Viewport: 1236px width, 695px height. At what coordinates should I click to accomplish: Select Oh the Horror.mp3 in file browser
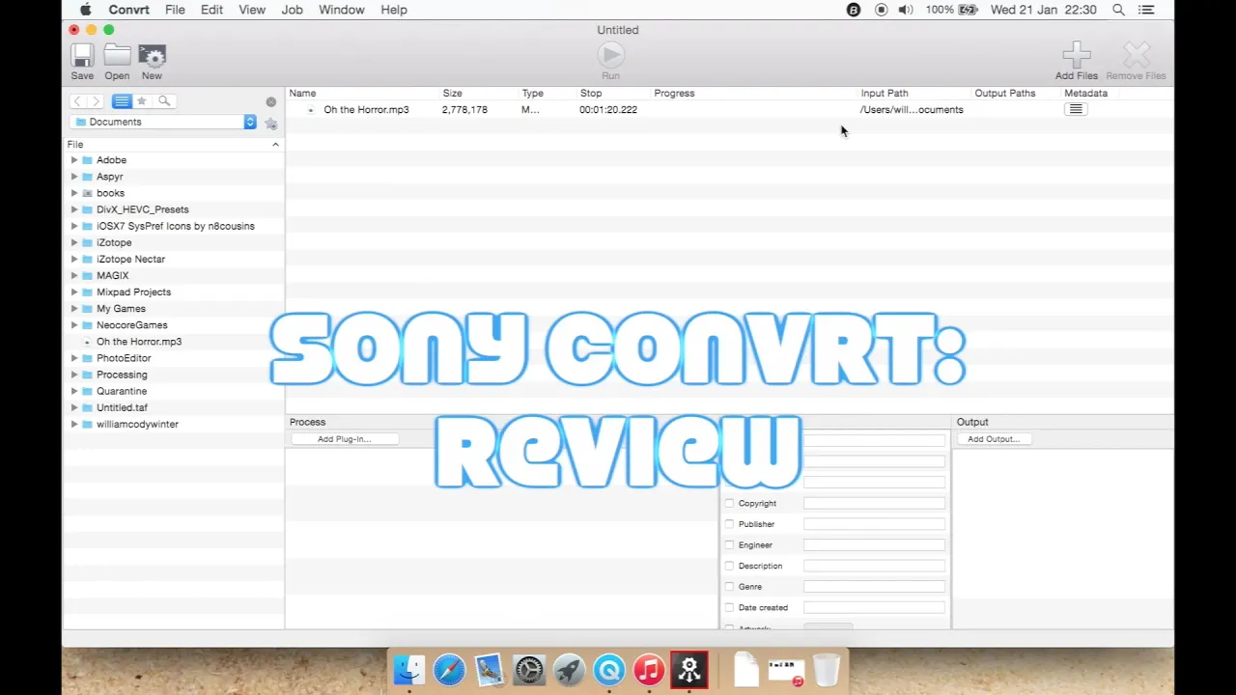pyautogui.click(x=138, y=342)
